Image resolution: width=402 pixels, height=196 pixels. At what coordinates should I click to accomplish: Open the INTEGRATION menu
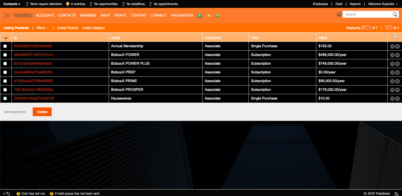pyautogui.click(x=182, y=15)
